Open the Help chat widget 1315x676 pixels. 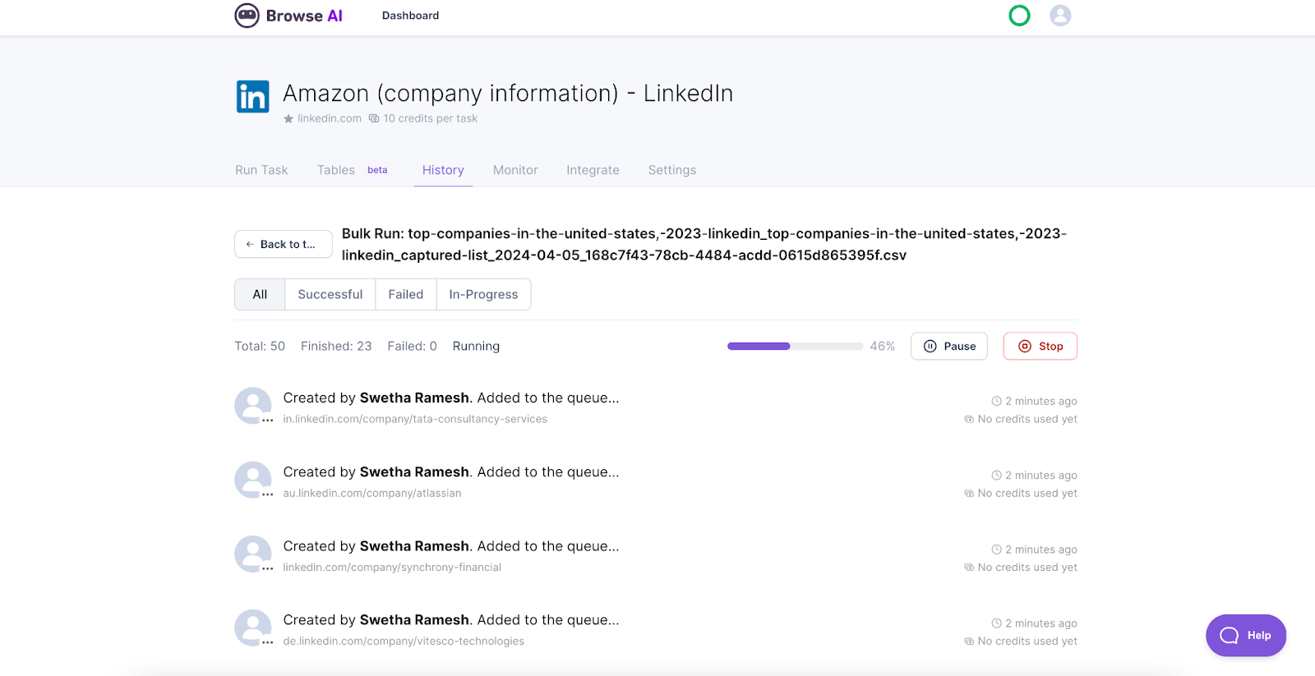pyautogui.click(x=1245, y=635)
